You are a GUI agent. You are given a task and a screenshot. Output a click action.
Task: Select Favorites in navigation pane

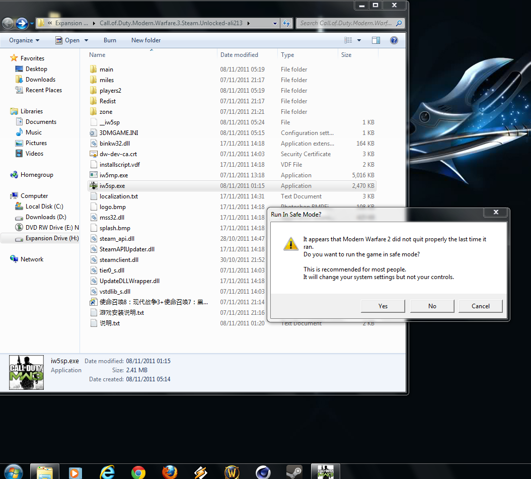tap(27, 58)
